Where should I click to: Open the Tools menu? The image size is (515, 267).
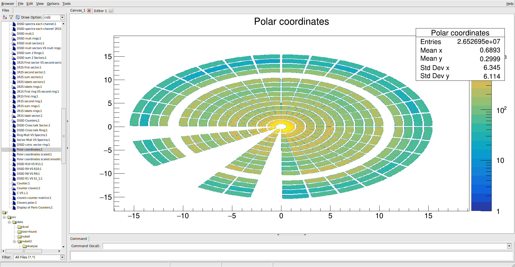click(x=67, y=3)
